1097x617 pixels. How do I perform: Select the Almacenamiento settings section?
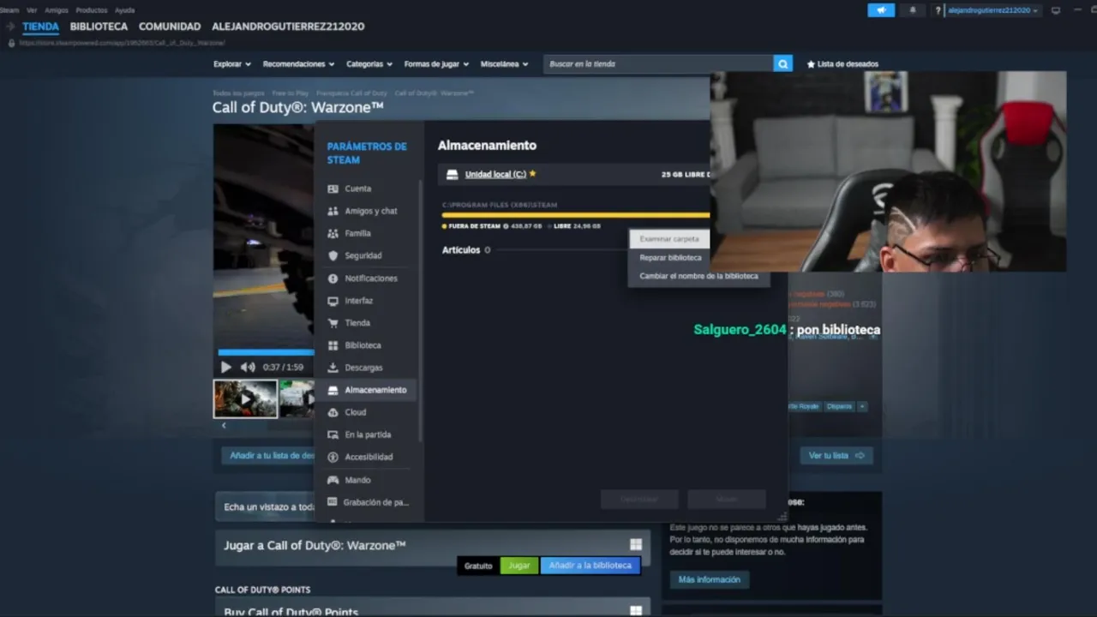click(x=367, y=390)
